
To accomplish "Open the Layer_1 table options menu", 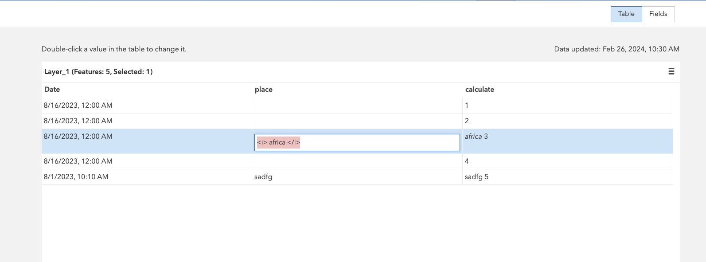I will point(671,71).
